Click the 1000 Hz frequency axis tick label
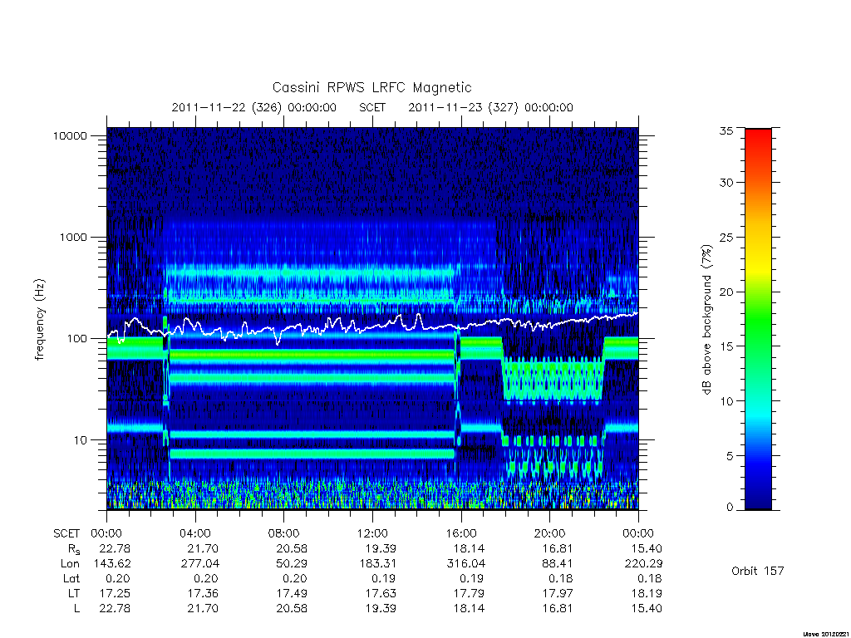The image size is (851, 638). [73, 237]
